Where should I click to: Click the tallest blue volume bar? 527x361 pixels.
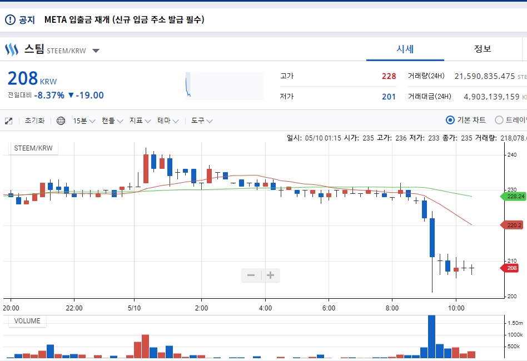(x=432, y=337)
